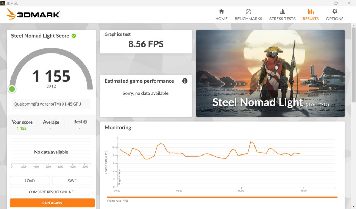Click the 01:00 time axis label
Image resolution: width=356 pixels, height=209 pixels.
[x=303, y=191]
